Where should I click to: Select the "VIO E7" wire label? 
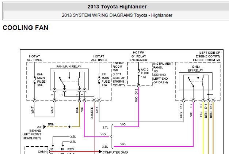point(191,110)
